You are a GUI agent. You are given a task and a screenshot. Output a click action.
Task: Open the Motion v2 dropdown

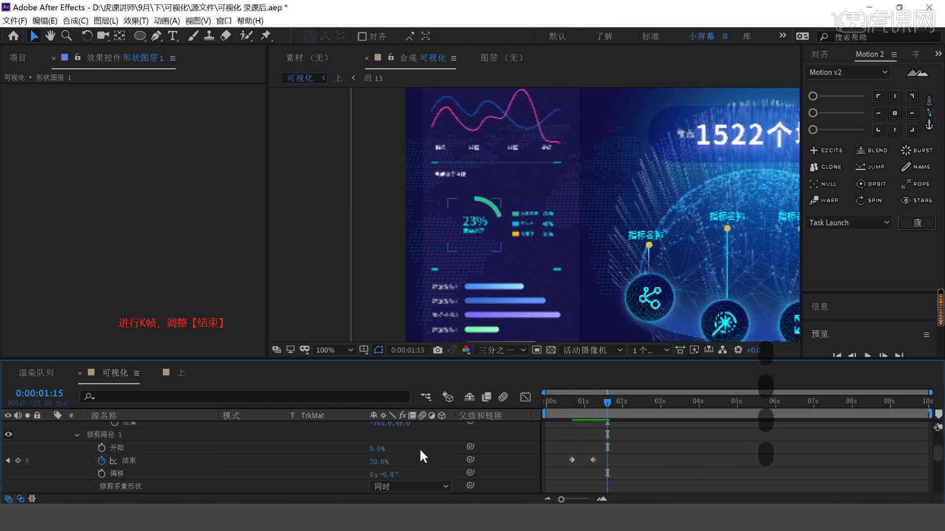point(848,72)
